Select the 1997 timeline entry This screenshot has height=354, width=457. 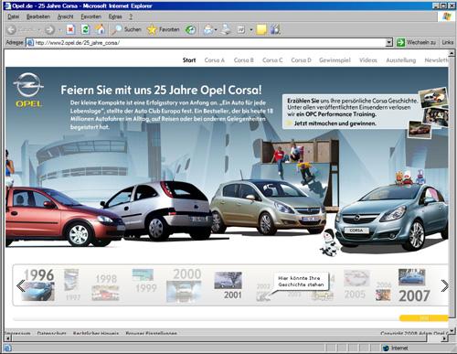click(72, 284)
